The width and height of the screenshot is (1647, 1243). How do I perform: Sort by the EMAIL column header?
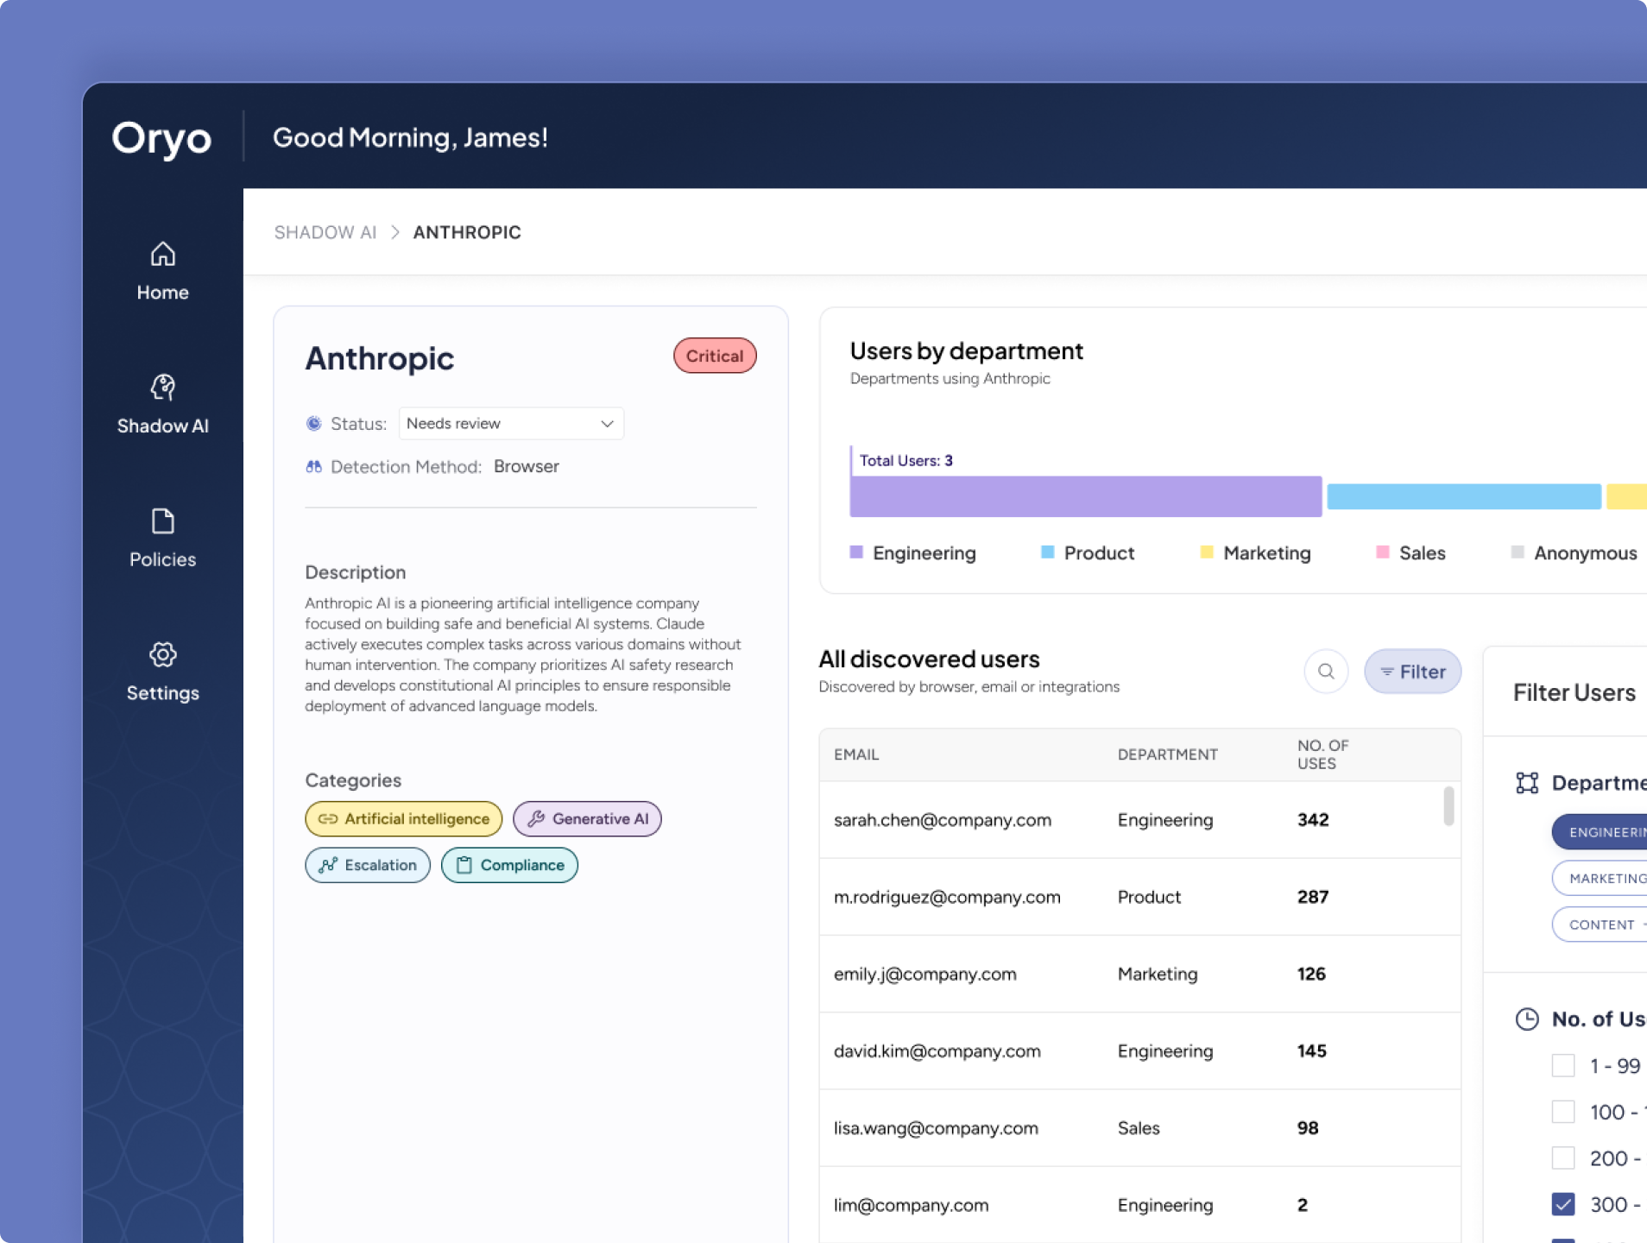coord(856,754)
